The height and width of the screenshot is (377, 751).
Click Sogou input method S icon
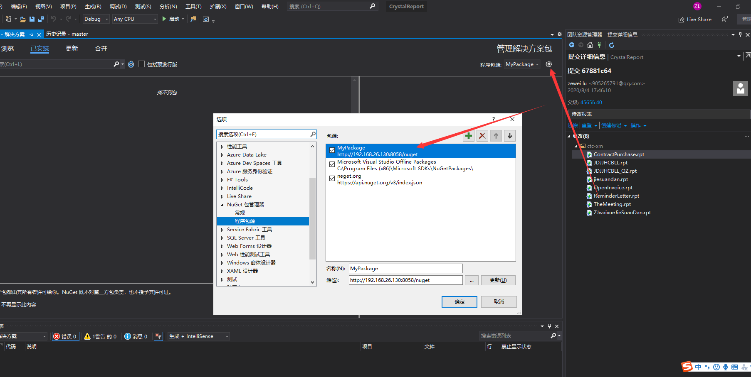[x=687, y=367]
